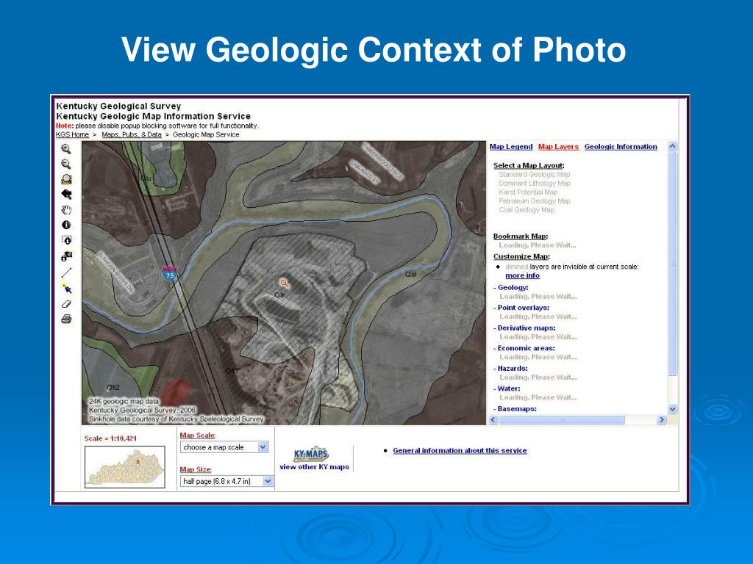The image size is (753, 564).
Task: Open the 'more info' link
Action: 523,276
